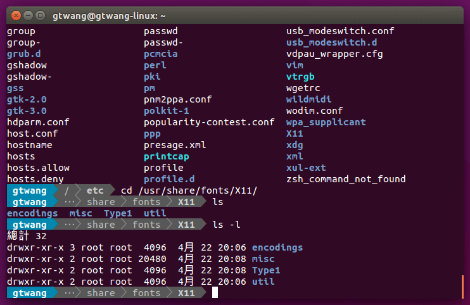This screenshot has height=305, width=470.
Task: Click the host.conf file name
Action: click(32, 134)
